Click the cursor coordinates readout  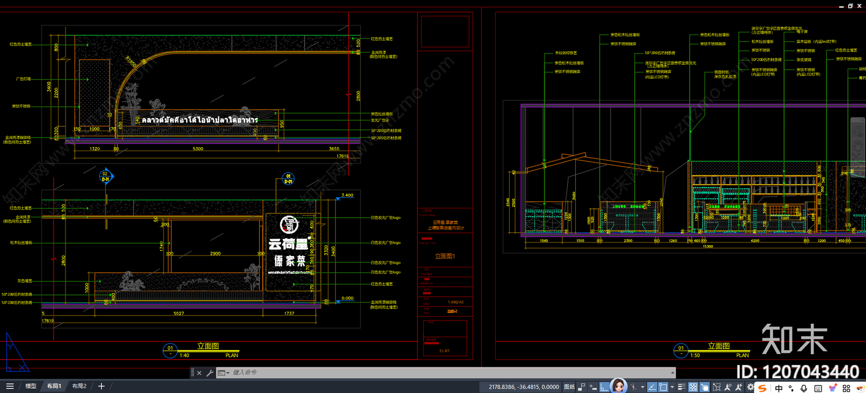[x=523, y=387]
